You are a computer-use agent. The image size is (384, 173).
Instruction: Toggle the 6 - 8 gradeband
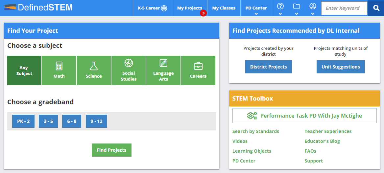coord(72,121)
